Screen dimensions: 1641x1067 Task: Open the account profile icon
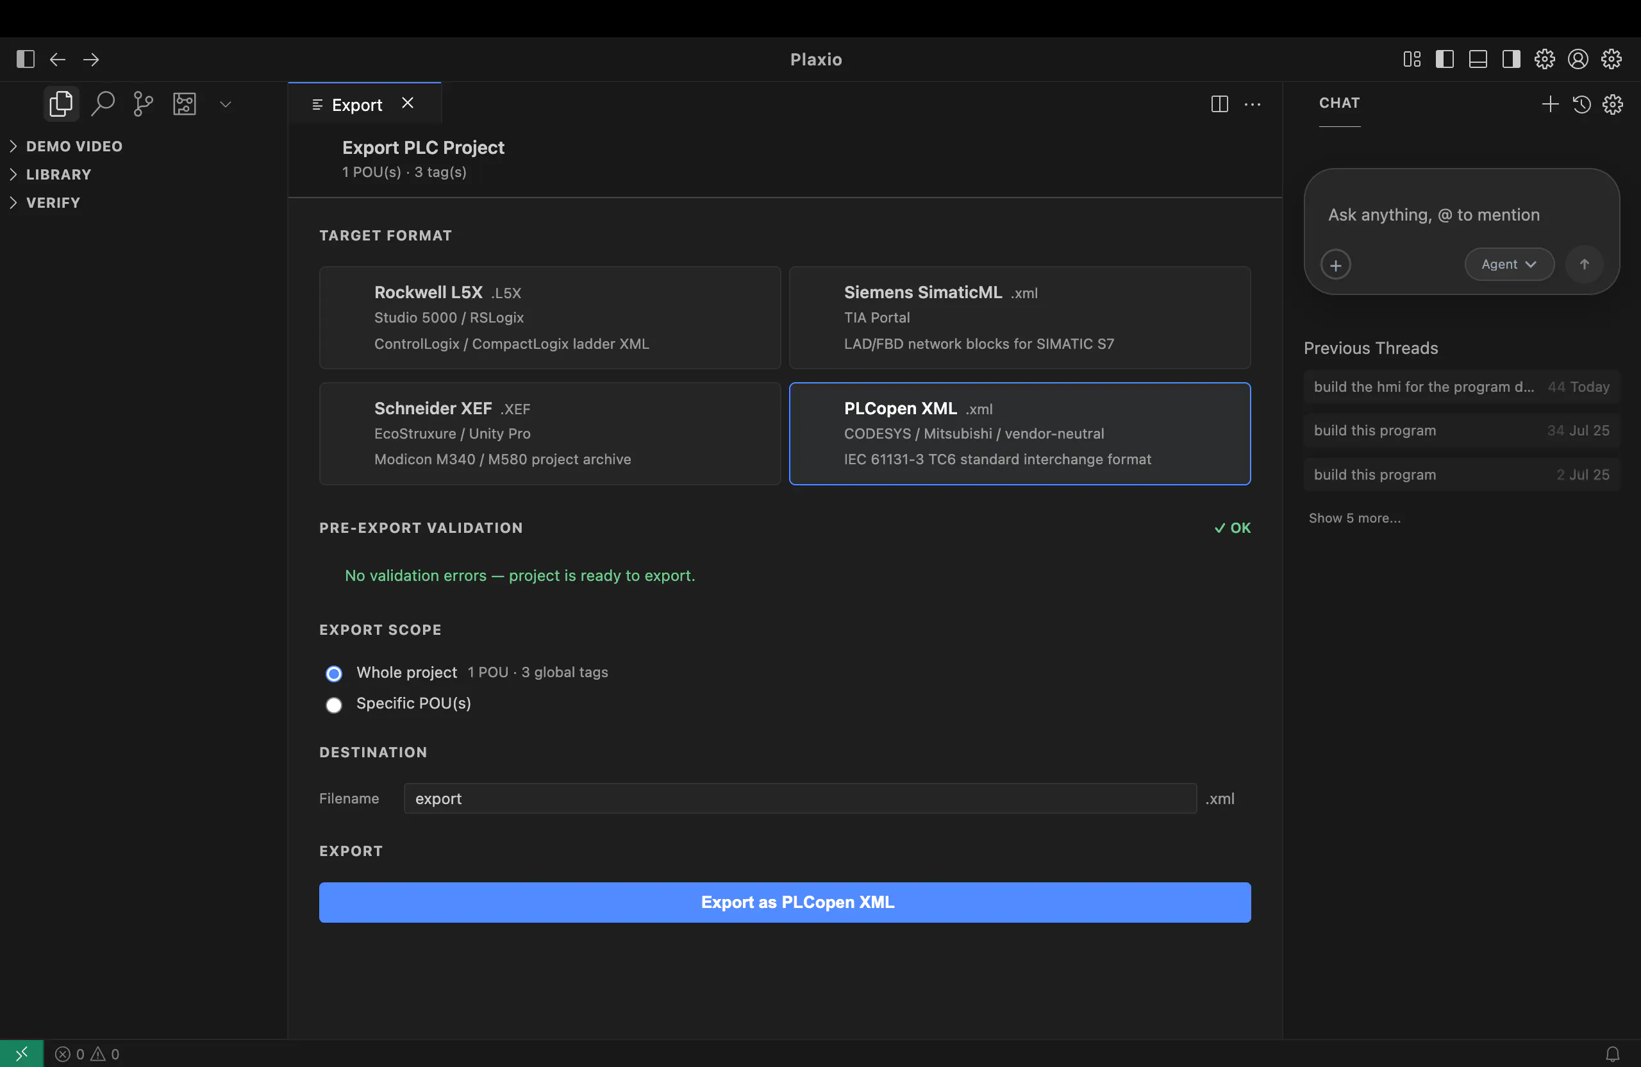(x=1578, y=60)
